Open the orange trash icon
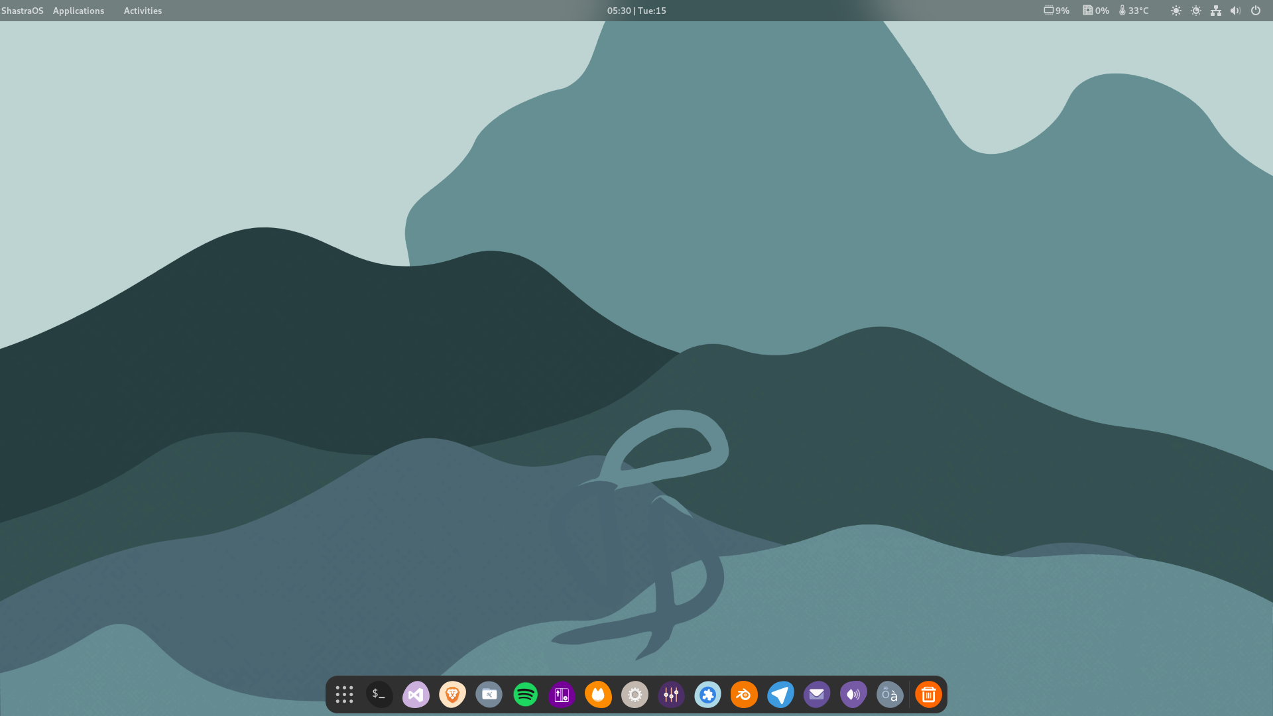 pyautogui.click(x=928, y=695)
